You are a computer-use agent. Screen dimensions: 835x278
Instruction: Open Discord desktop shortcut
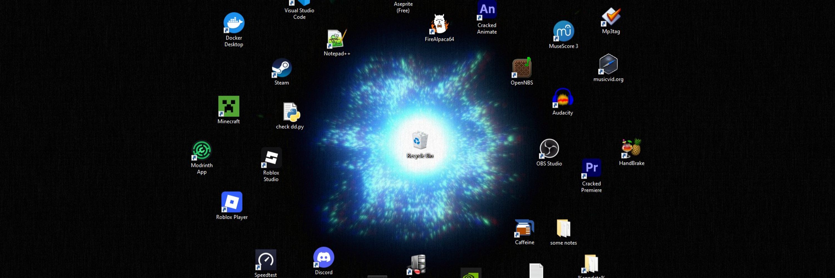click(x=323, y=257)
